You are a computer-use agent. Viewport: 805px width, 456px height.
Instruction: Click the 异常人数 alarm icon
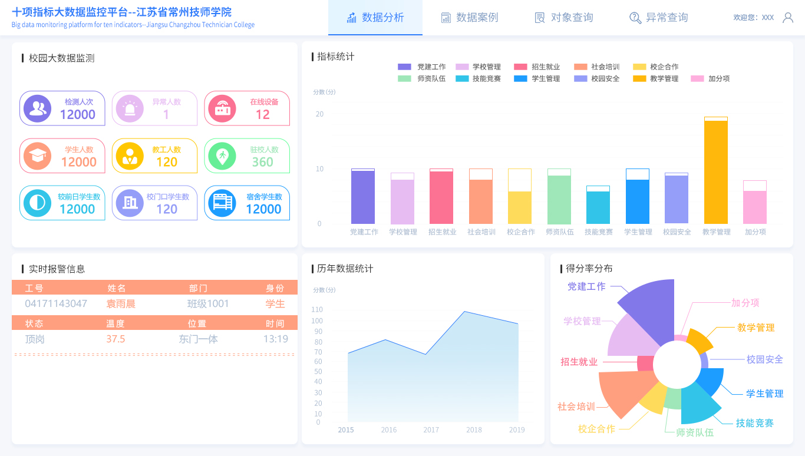(130, 108)
